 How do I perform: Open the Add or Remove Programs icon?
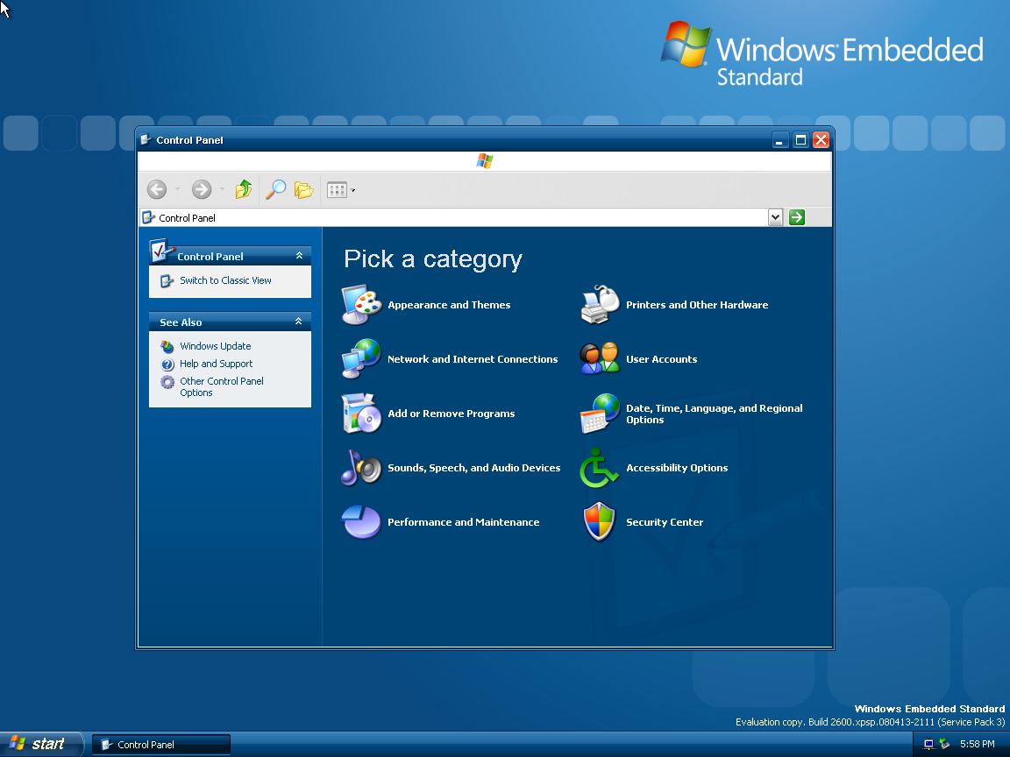coord(361,414)
